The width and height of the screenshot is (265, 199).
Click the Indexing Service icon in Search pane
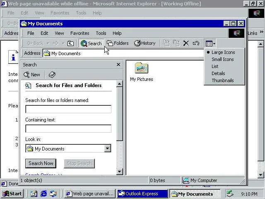52,75
